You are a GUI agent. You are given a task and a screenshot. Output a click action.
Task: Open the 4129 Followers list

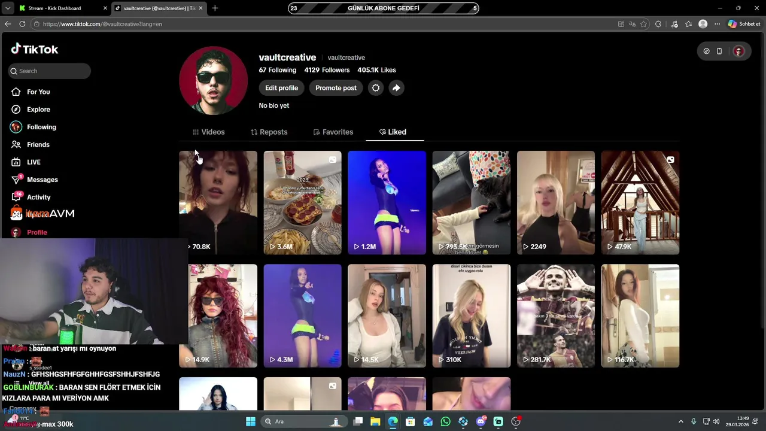click(327, 70)
